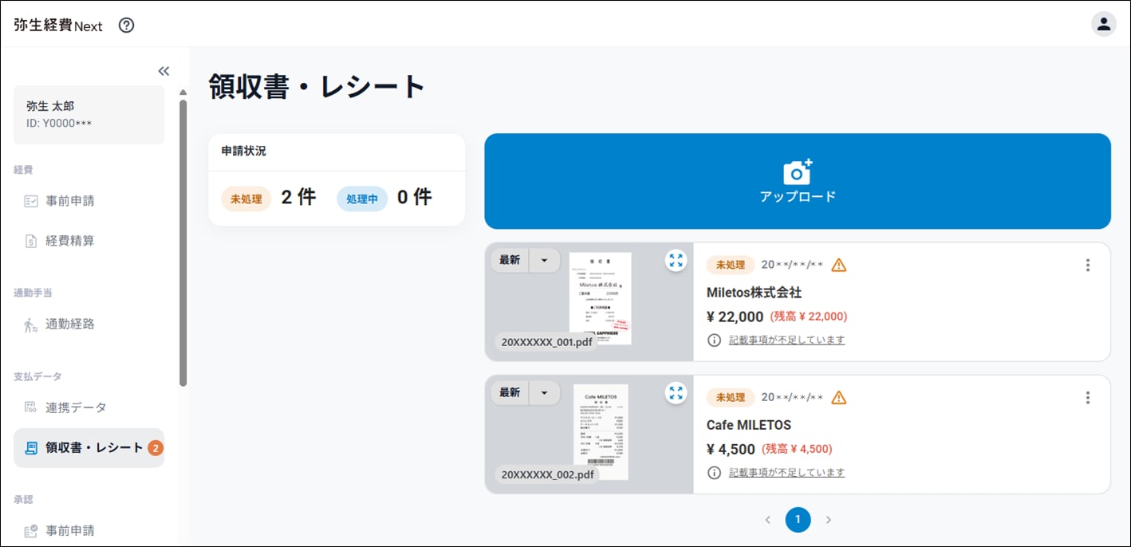Click 記載事項が不足しています link for Miletos株式会社
The height and width of the screenshot is (547, 1131).
click(x=786, y=340)
